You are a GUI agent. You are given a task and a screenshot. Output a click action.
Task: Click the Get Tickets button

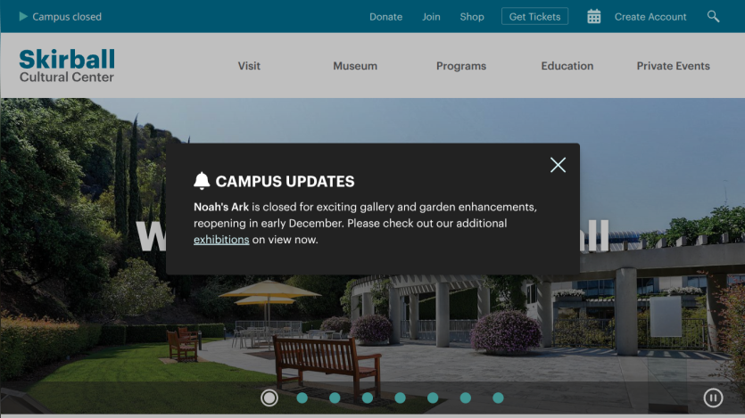(x=534, y=17)
